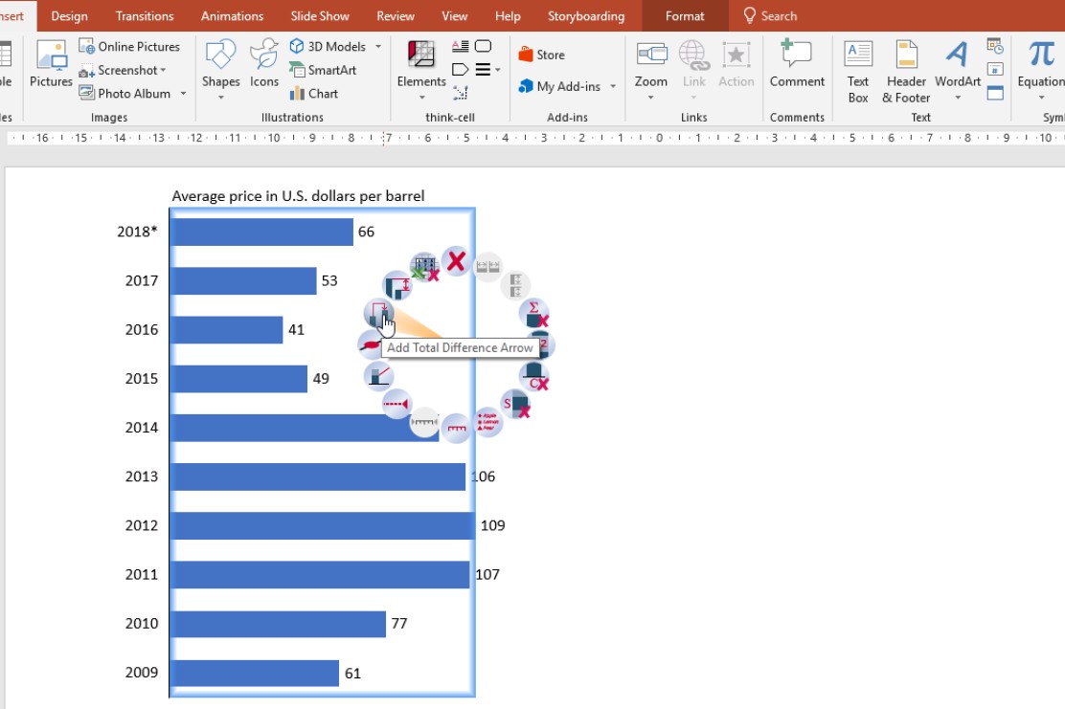
Task: Open the Slide Show tab
Action: (320, 15)
